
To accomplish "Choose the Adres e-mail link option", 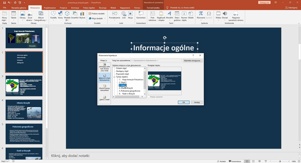I will click(104, 98).
